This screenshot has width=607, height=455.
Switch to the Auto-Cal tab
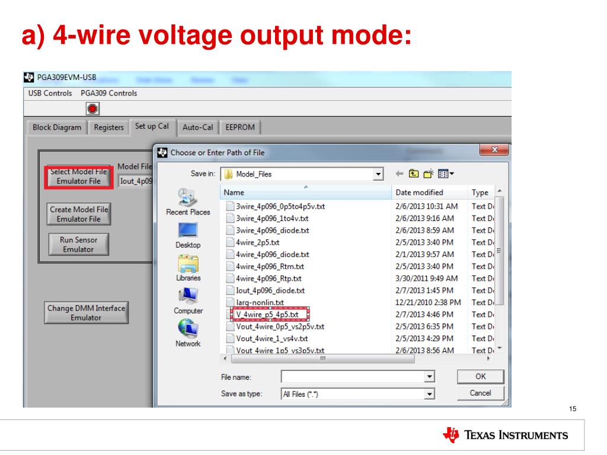click(x=198, y=127)
